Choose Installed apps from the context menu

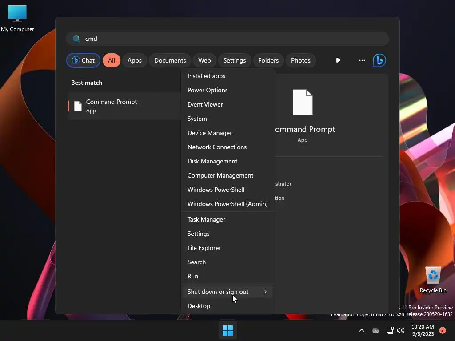point(227,76)
